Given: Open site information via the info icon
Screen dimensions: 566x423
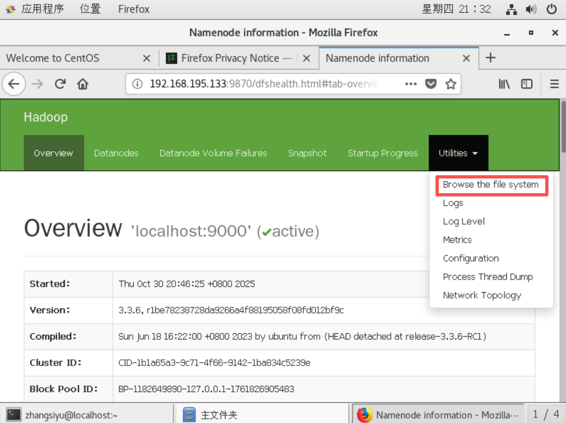Looking at the screenshot, I should 137,84.
